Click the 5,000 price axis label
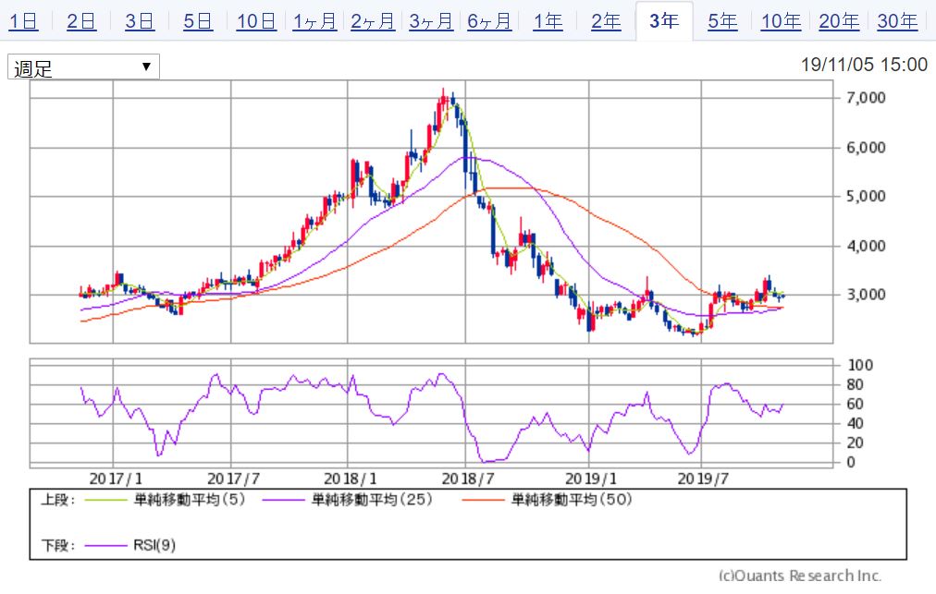936x594 pixels. (866, 196)
